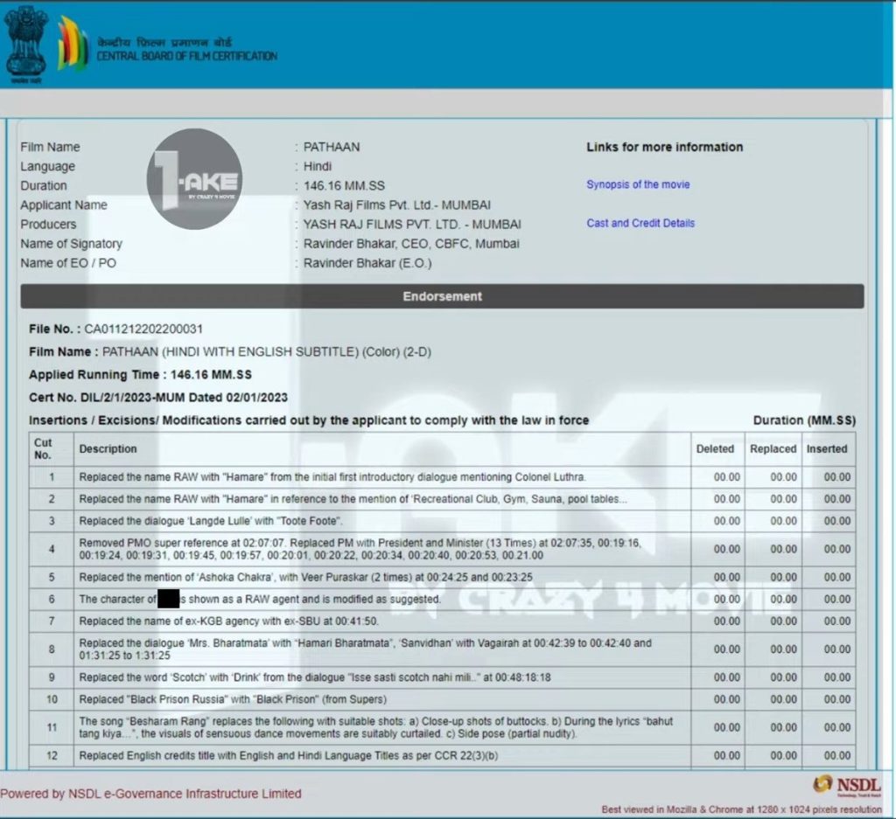The image size is (896, 819).
Task: Click cut 7 description about ex-KGB agency
Action: pyautogui.click(x=229, y=621)
